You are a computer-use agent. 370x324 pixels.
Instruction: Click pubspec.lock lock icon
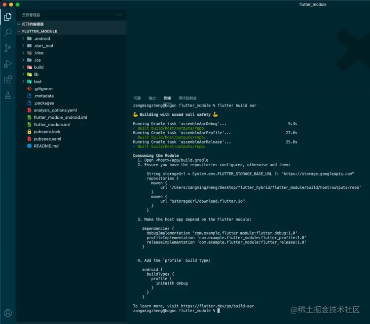(29, 132)
